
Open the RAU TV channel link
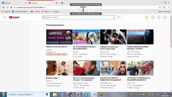coord(130,83)
